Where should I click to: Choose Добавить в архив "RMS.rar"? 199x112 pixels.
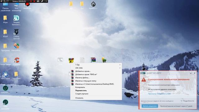96,74
